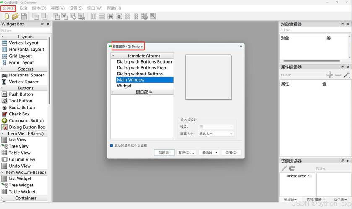Open the 窗体(O) menu
Screen dimensions: 352x209
click(39, 8)
